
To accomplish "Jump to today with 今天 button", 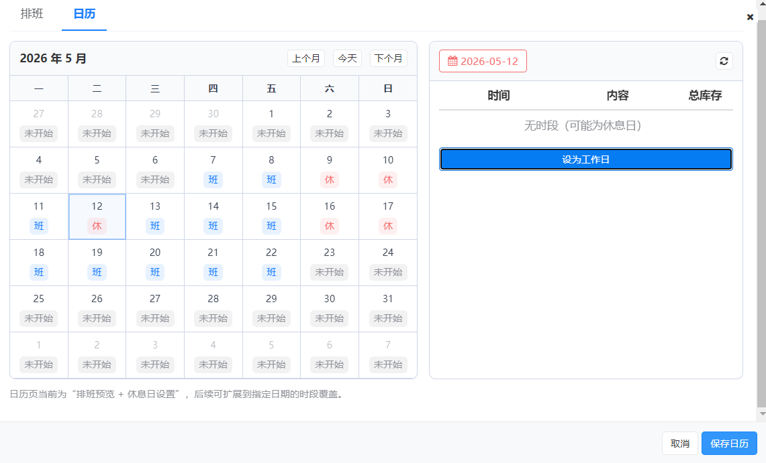I will [347, 58].
